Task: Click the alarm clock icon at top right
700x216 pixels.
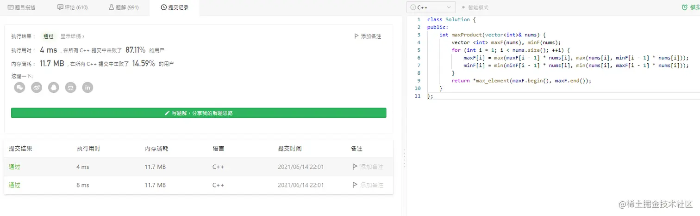Action: pyautogui.click(x=684, y=7)
